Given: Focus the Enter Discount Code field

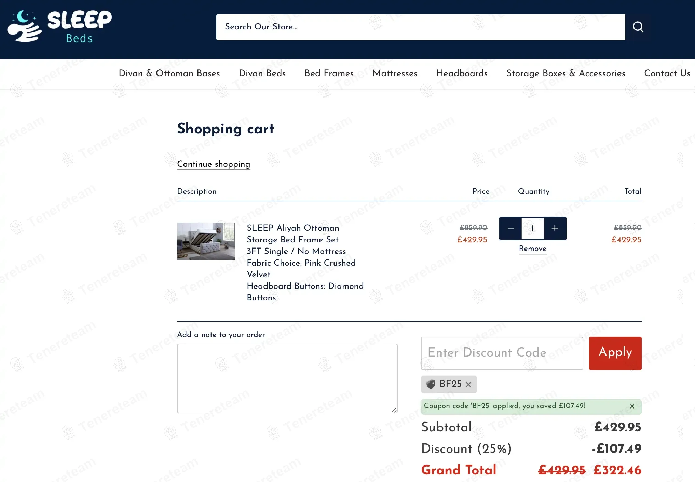Looking at the screenshot, I should [x=502, y=353].
